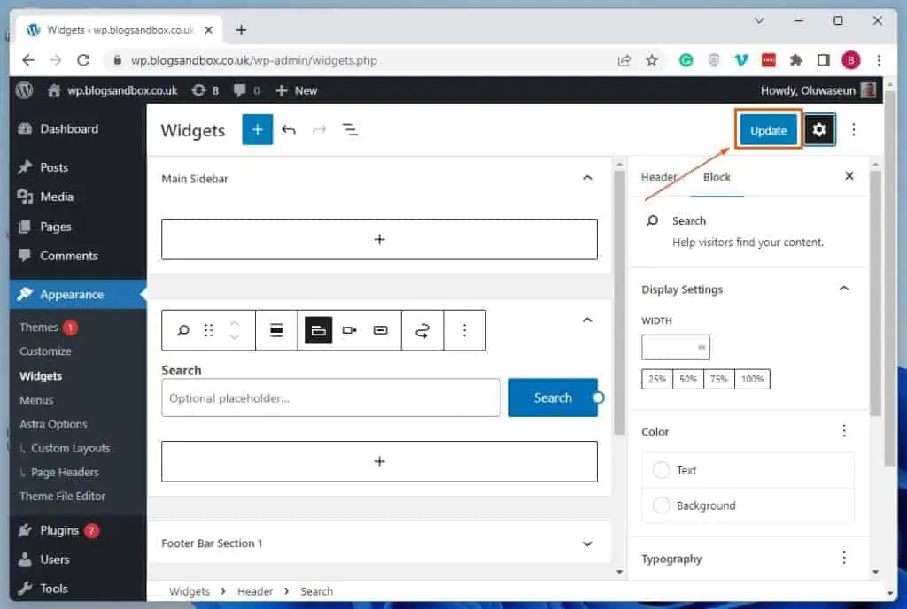Click the drag handle in the block toolbar
Image resolution: width=907 pixels, height=609 pixels.
point(209,329)
